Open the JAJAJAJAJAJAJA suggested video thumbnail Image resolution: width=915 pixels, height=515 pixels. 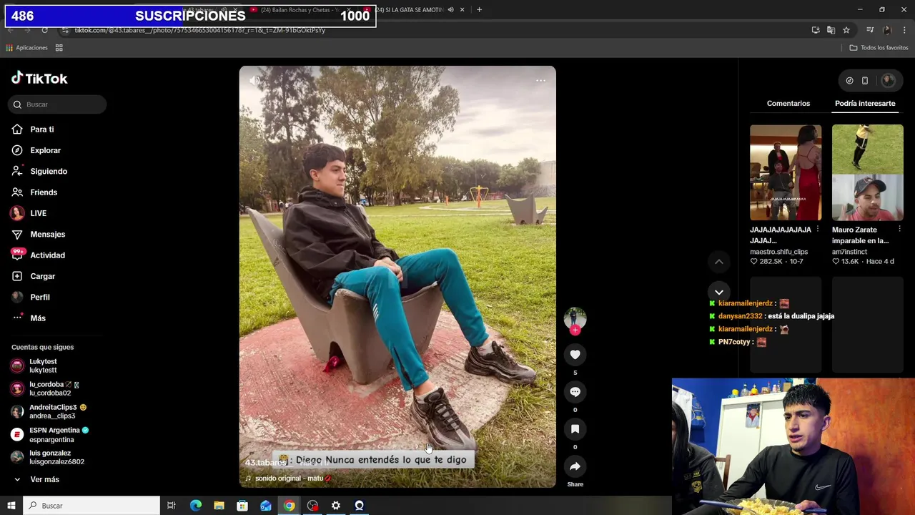click(786, 172)
